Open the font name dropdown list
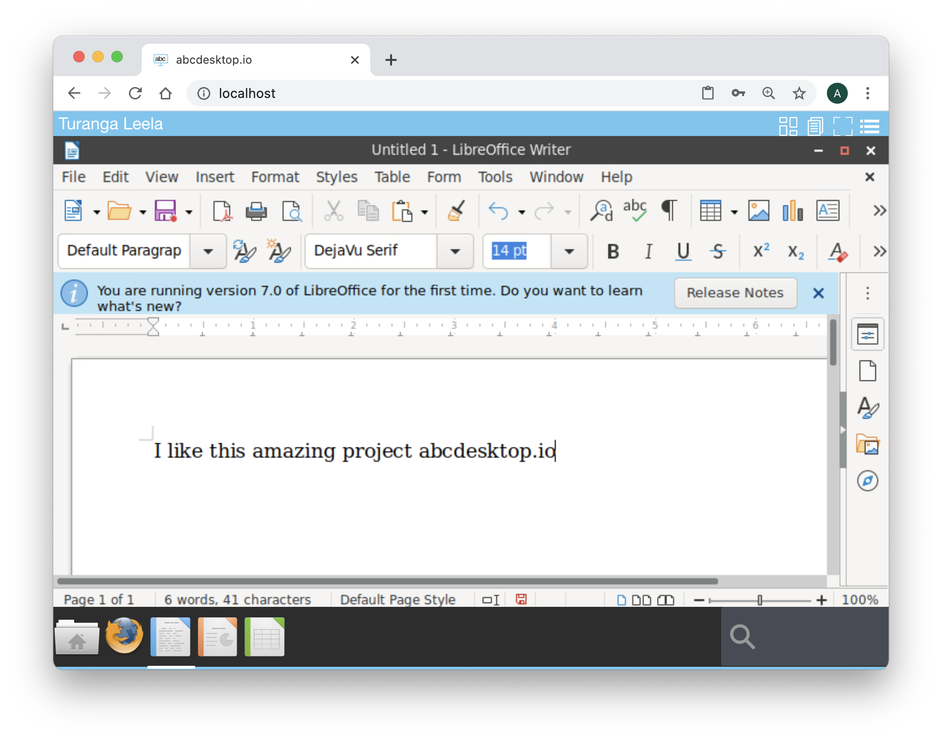Image resolution: width=942 pixels, height=740 pixels. [455, 251]
